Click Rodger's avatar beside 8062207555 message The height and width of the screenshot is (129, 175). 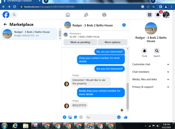coord(66,106)
